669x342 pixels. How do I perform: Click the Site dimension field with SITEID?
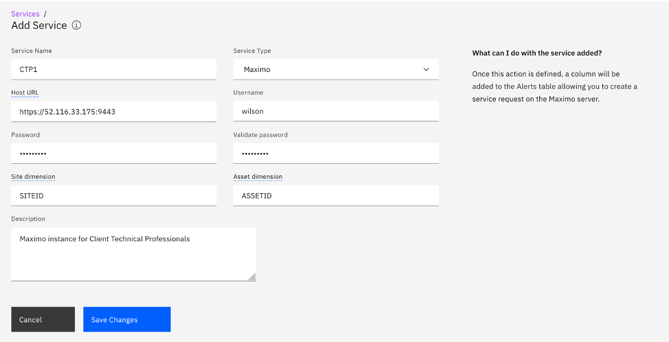114,196
